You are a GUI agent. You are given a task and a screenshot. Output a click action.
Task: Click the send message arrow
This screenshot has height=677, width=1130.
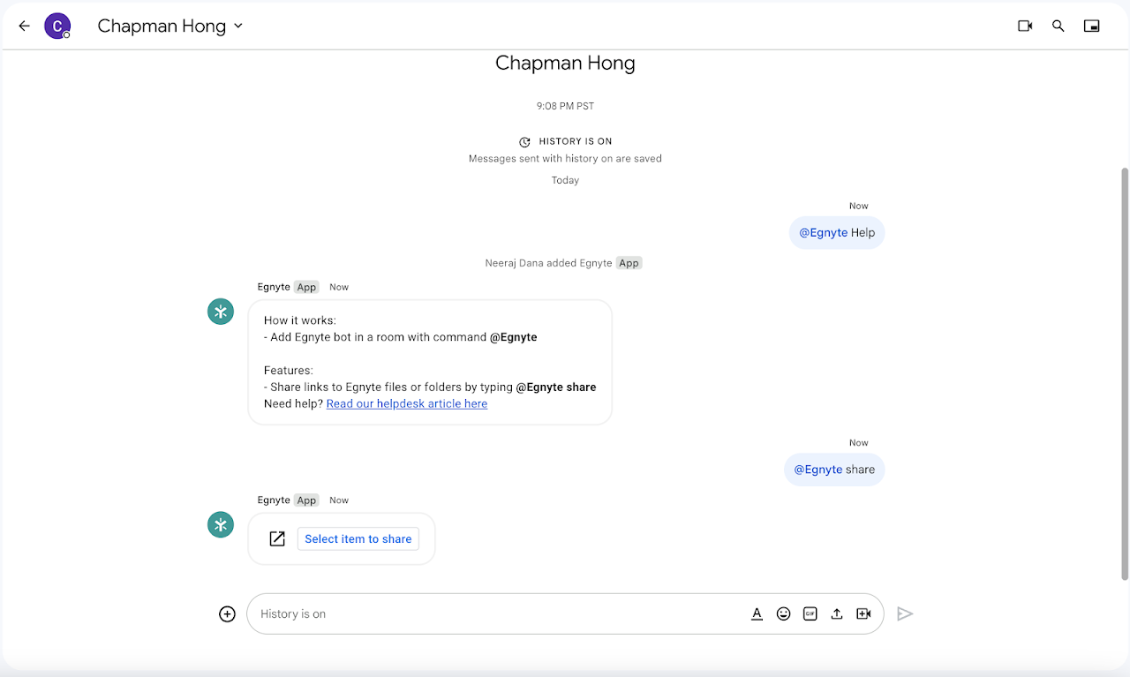(x=905, y=614)
